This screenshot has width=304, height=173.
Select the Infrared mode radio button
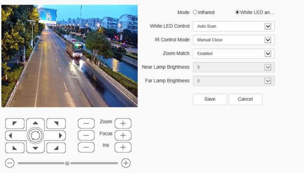point(195,12)
